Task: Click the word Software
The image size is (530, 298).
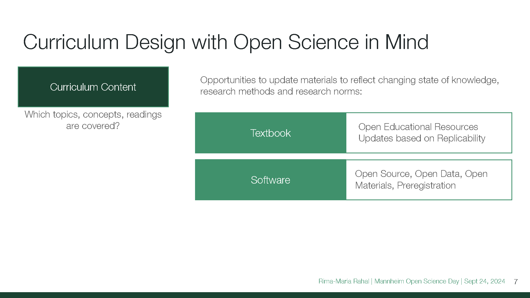Action: [x=271, y=180]
